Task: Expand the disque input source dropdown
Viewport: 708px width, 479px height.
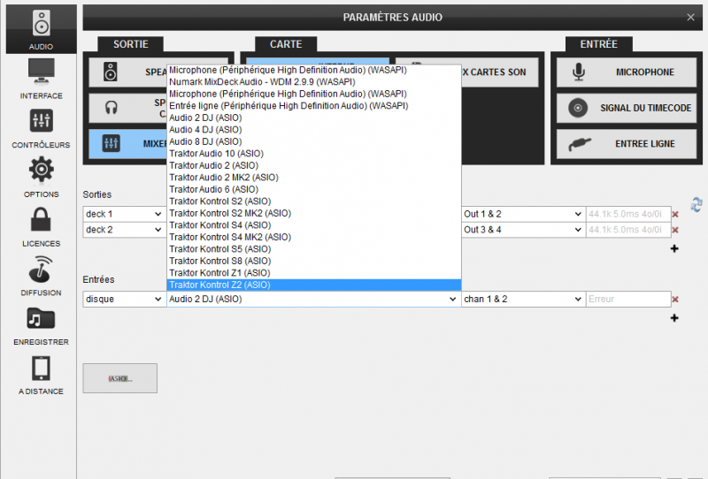Action: point(124,299)
